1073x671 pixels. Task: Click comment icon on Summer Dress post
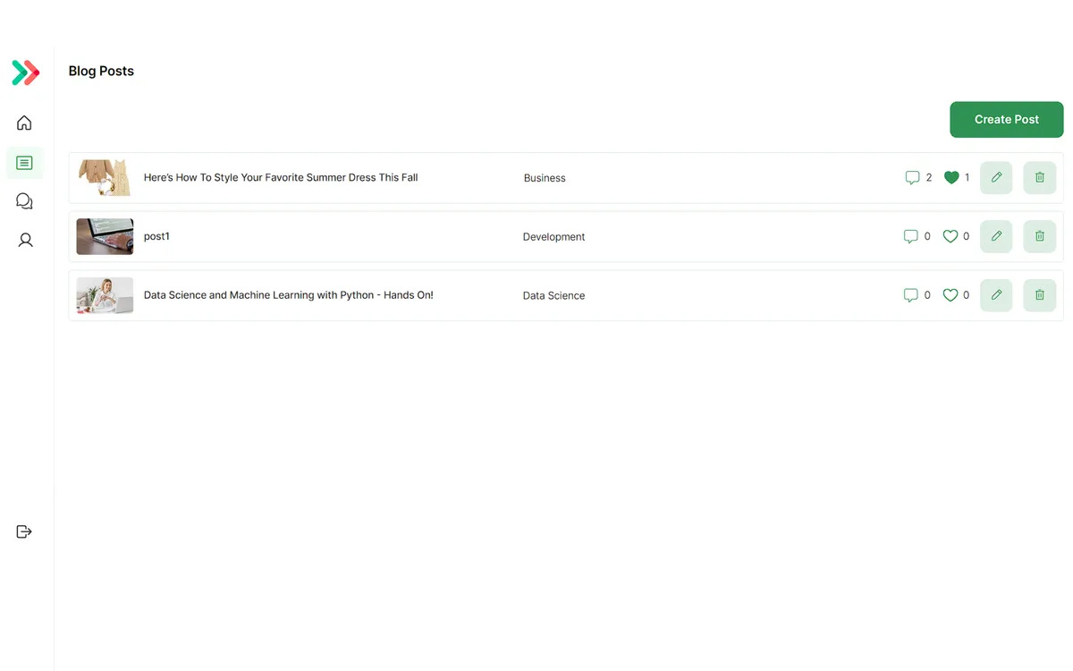[x=912, y=177]
